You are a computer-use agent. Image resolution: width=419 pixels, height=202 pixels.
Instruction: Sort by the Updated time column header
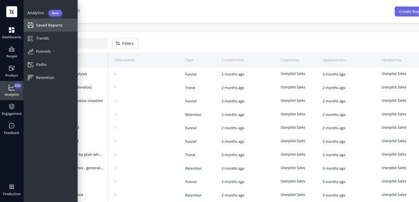(x=334, y=60)
